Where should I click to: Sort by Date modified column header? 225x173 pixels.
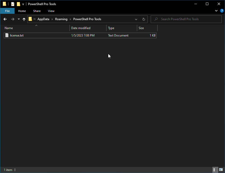(88, 28)
